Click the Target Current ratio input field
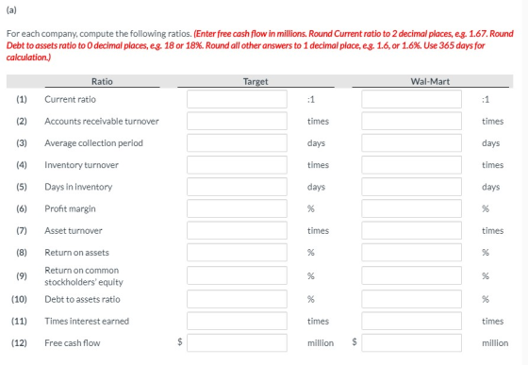Screen dimensions: 528x365 click(237, 99)
